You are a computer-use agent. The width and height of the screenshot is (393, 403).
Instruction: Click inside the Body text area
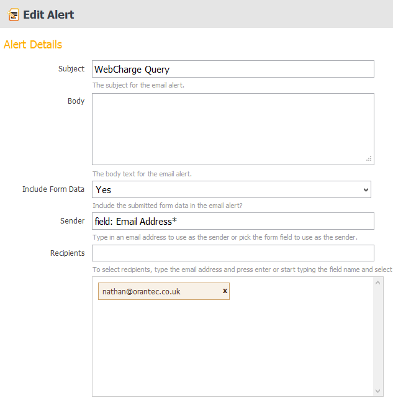pyautogui.click(x=233, y=129)
